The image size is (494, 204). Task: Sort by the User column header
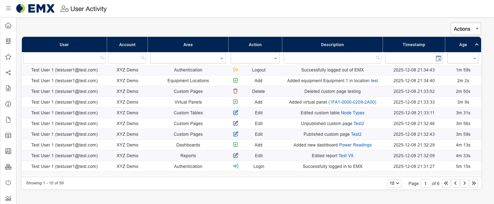[64, 45]
